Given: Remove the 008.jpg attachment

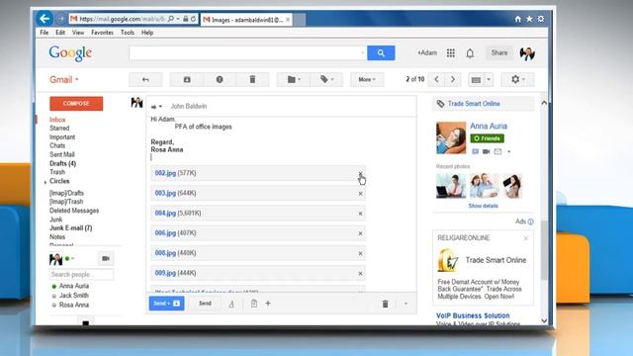Looking at the screenshot, I should [360, 253].
